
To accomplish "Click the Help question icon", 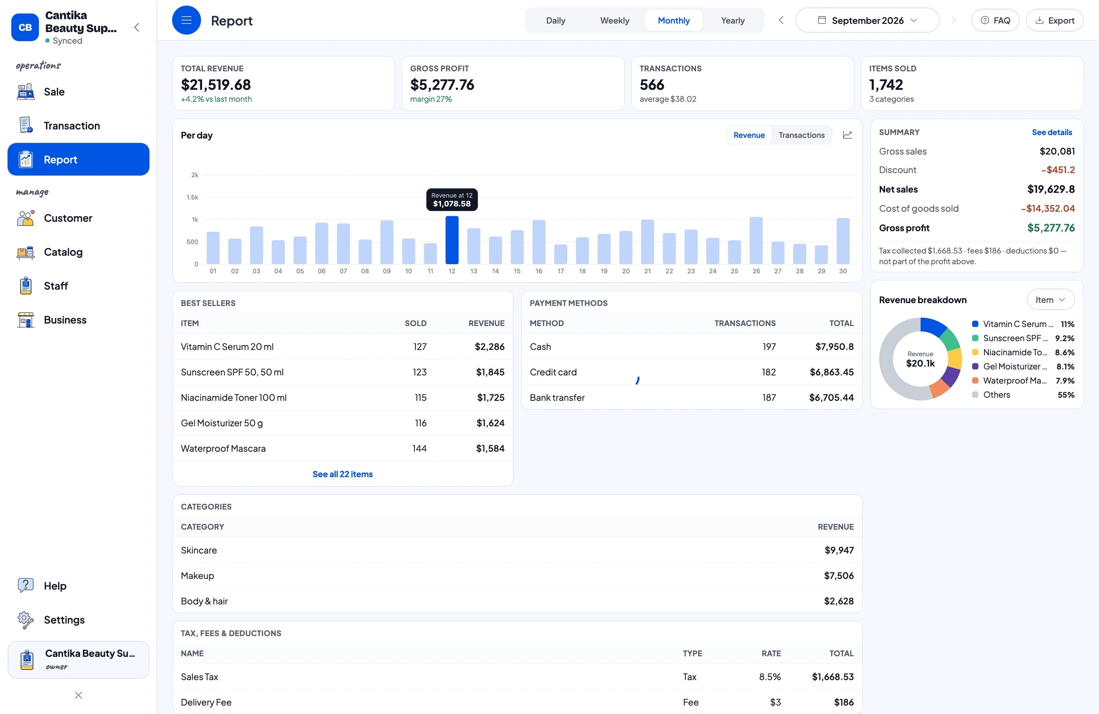I will [x=26, y=586].
